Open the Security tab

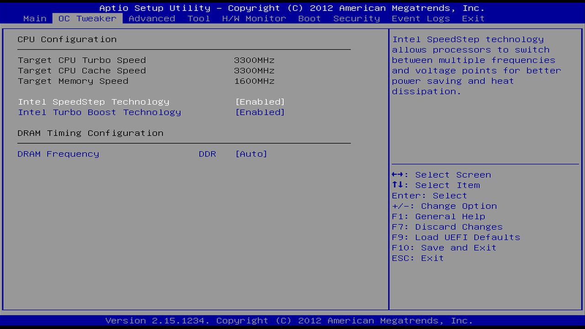(x=356, y=19)
